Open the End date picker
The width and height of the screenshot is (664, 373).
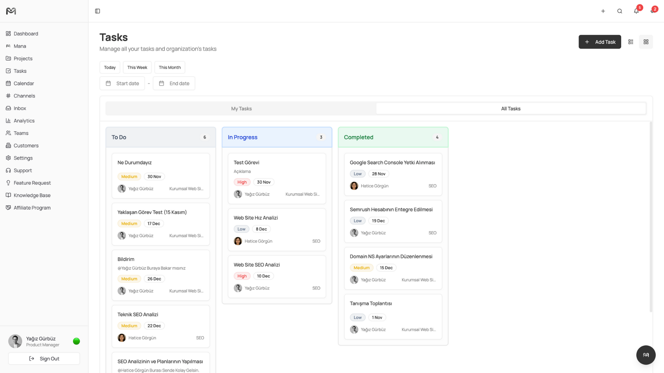[174, 83]
